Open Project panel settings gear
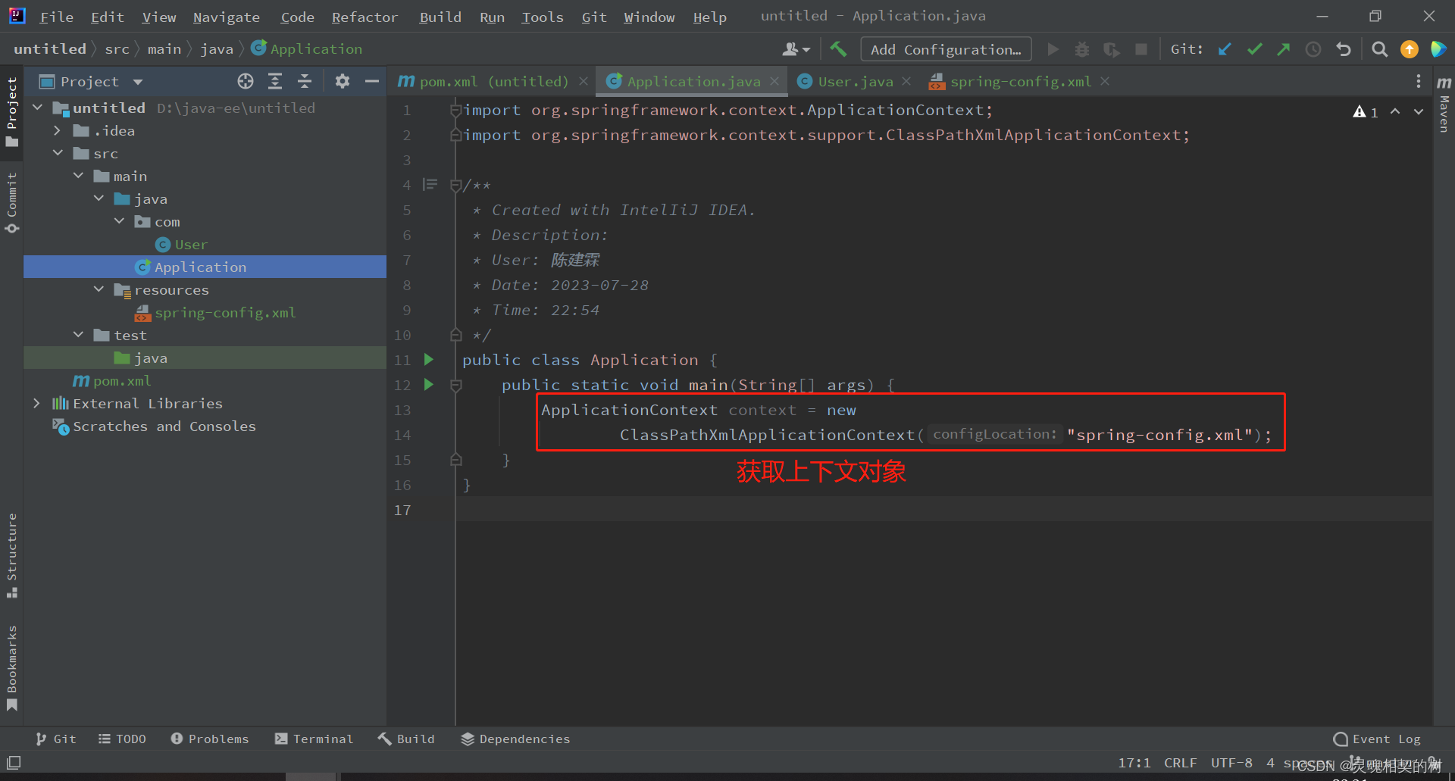Image resolution: width=1455 pixels, height=781 pixels. (343, 81)
